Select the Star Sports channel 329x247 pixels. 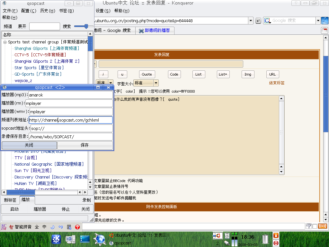pos(39,68)
